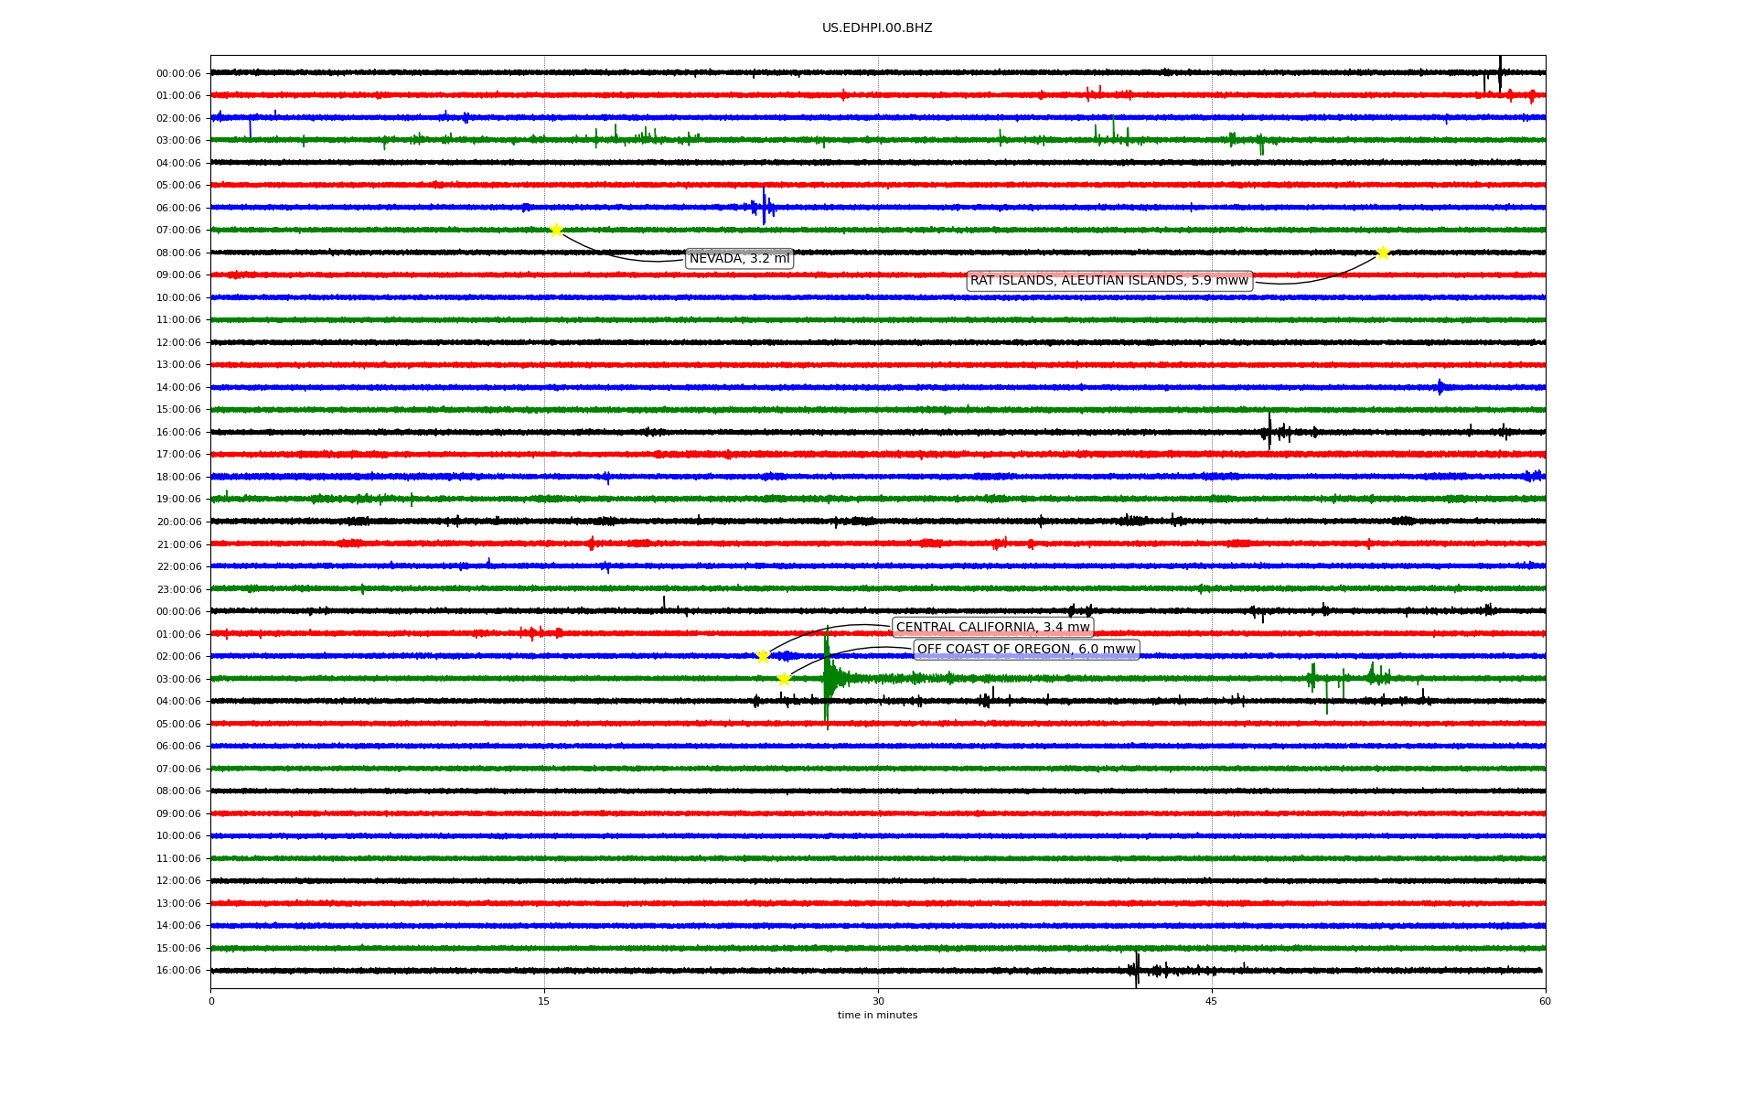
Task: Click the Rat Islands earthquake star marker
Action: tap(1383, 253)
